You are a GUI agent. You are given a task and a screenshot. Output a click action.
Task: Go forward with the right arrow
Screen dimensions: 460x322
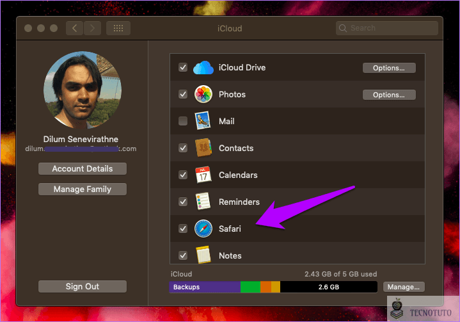[92, 28]
